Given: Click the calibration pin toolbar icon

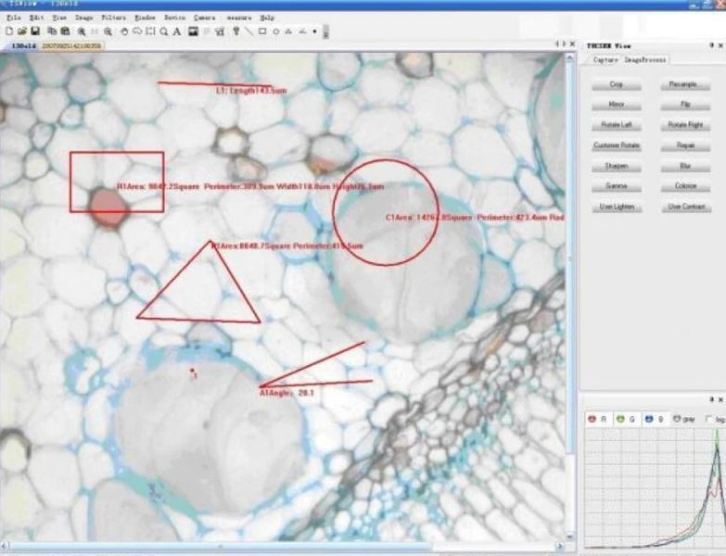Looking at the screenshot, I should pyautogui.click(x=236, y=32).
